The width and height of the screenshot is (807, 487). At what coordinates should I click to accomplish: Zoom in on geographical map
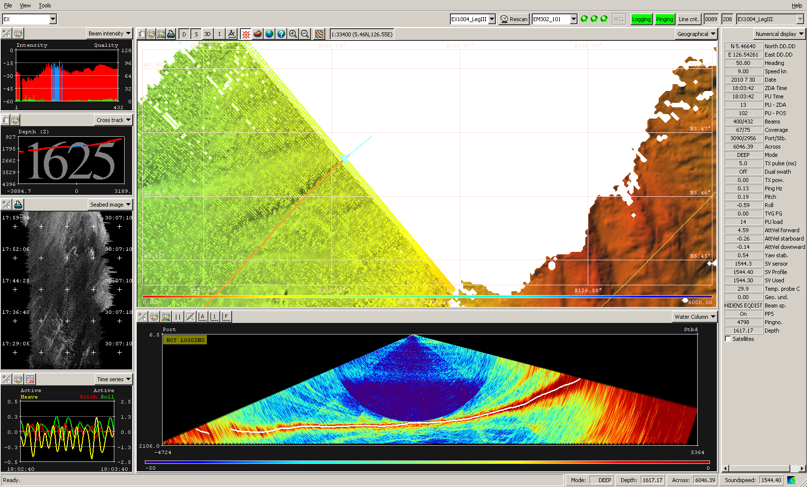[x=293, y=34]
